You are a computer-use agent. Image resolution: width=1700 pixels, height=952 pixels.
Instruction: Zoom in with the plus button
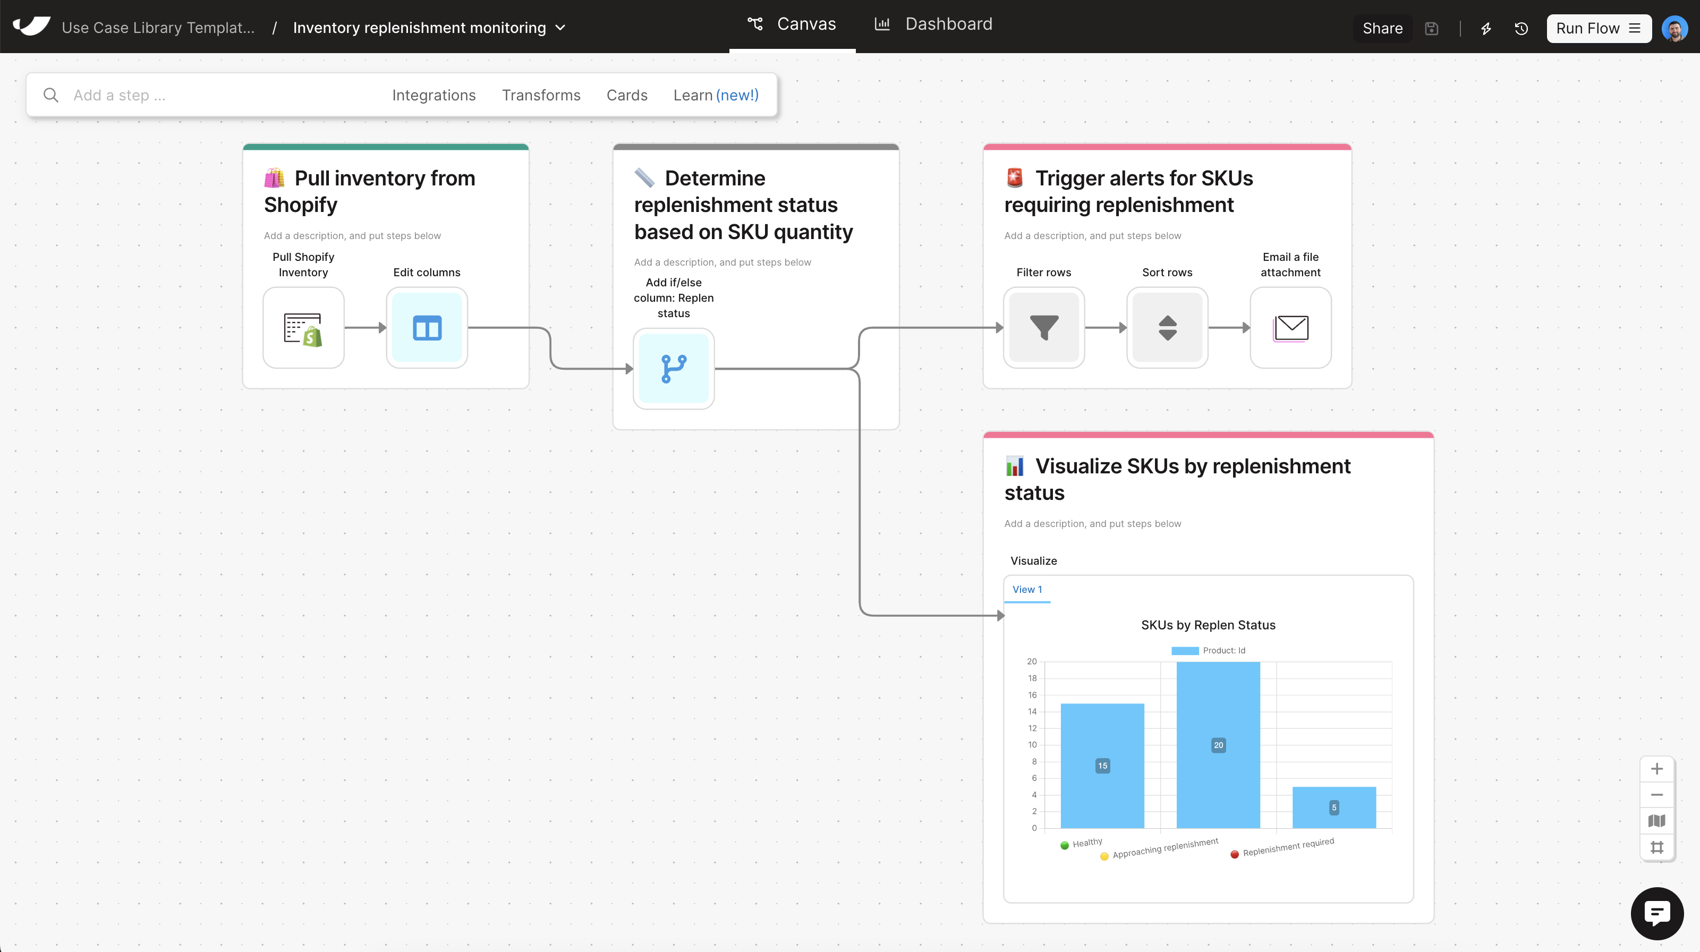pos(1656,769)
